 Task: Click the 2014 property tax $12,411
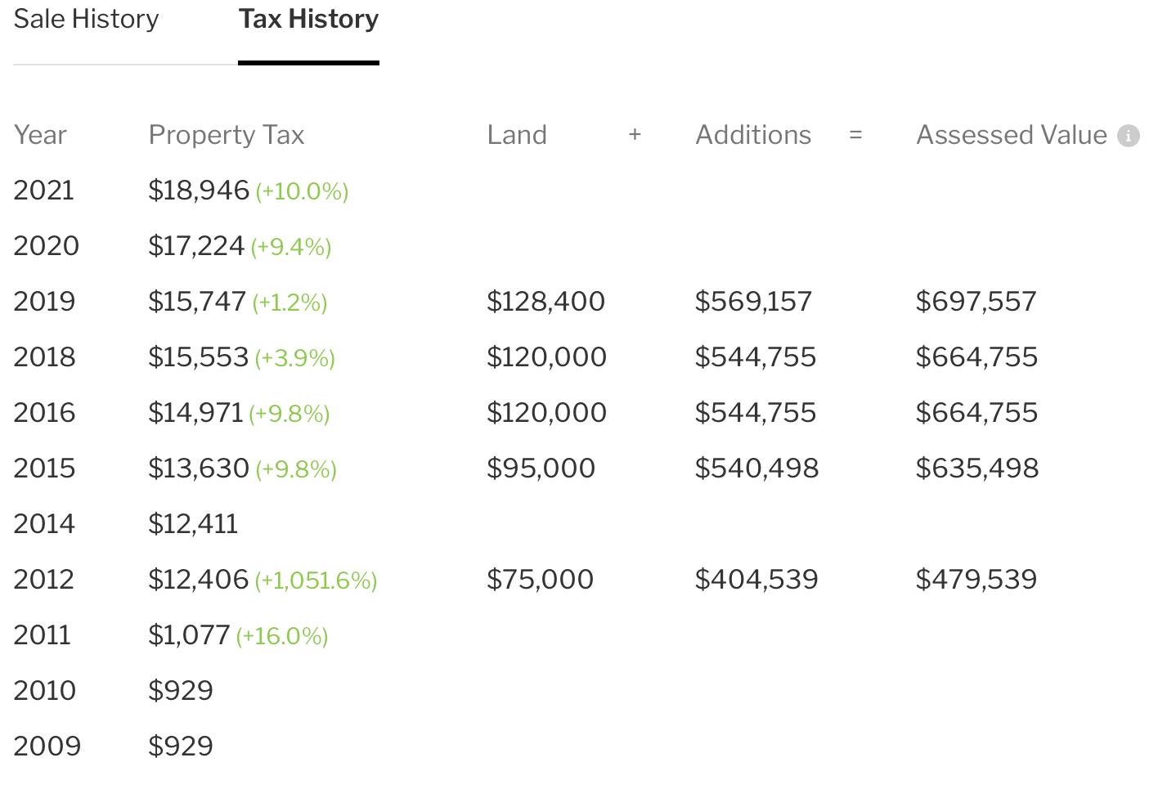(193, 524)
